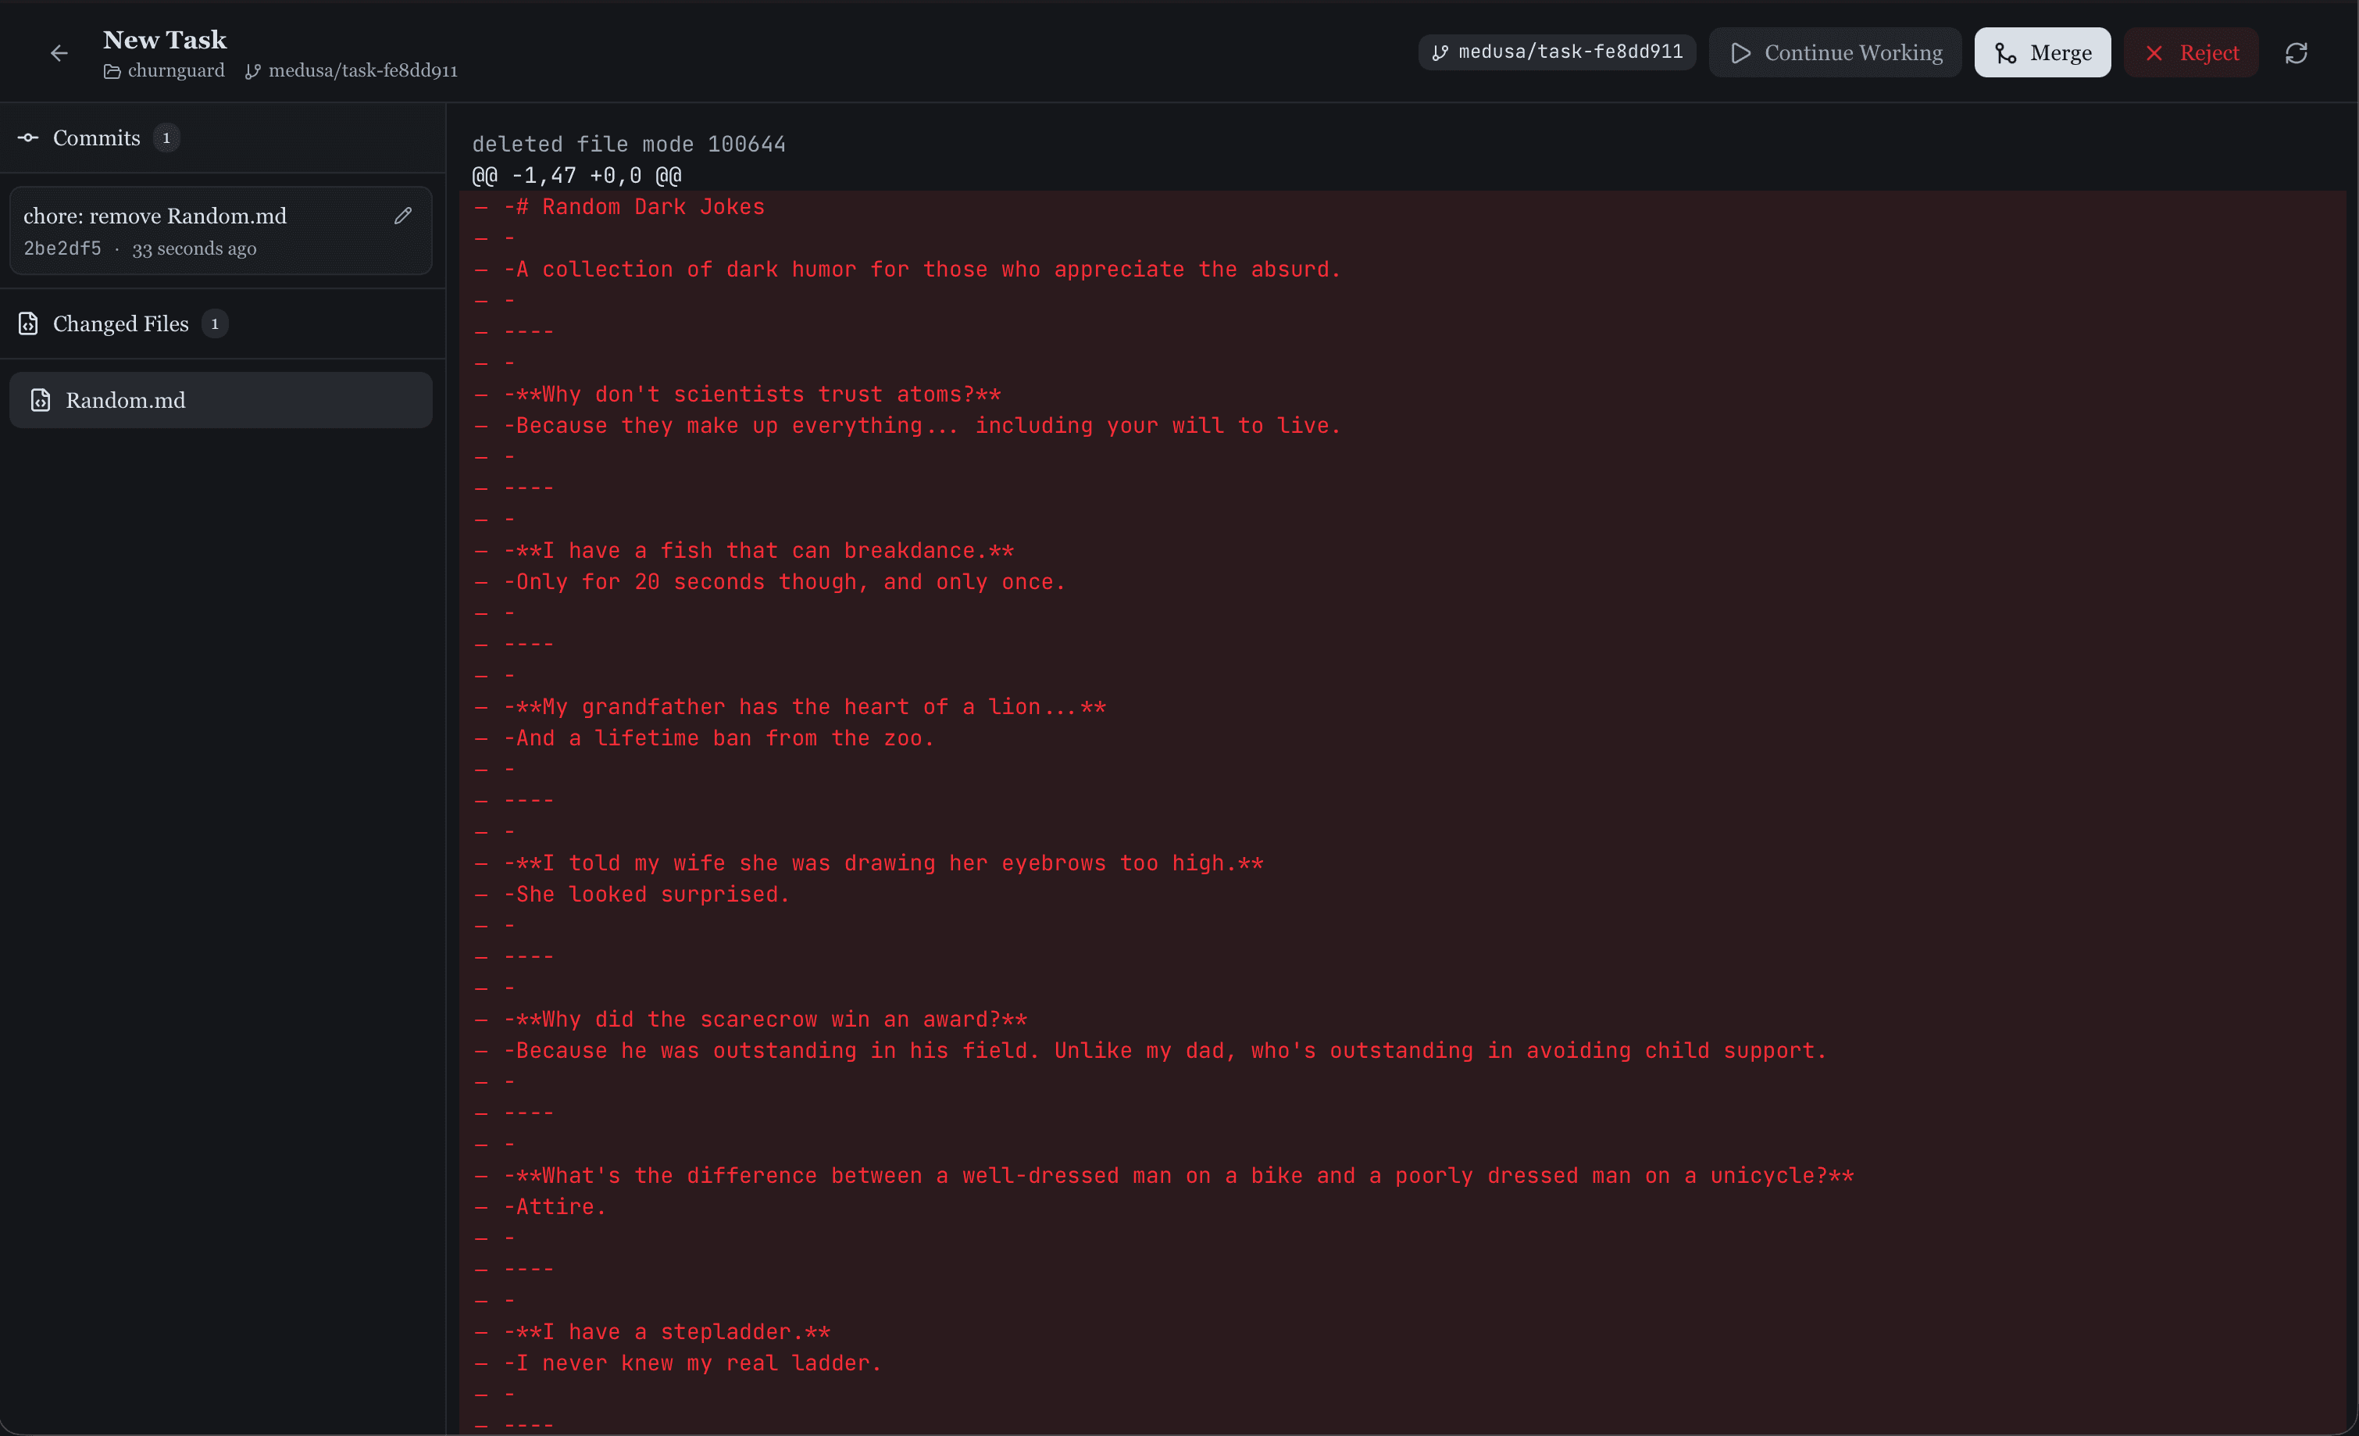Collapse the Commits section
Image resolution: width=2359 pixels, height=1436 pixels.
(x=97, y=138)
